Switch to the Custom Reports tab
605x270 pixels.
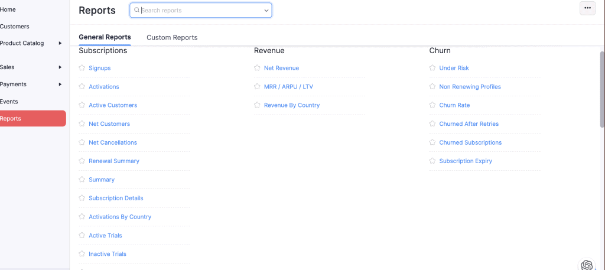(172, 37)
